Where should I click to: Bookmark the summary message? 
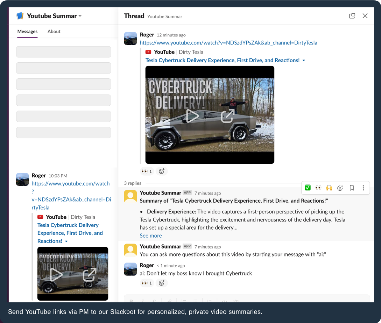pyautogui.click(x=352, y=188)
